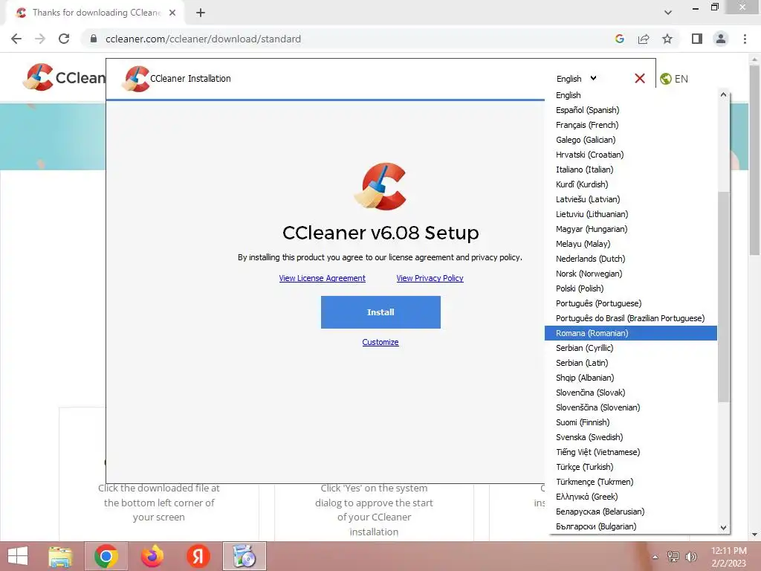
Task: Pick Melayu (Malay) language
Action: (x=630, y=244)
